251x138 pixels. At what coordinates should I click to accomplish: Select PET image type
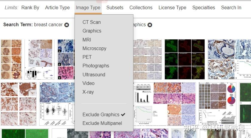coord(87,57)
